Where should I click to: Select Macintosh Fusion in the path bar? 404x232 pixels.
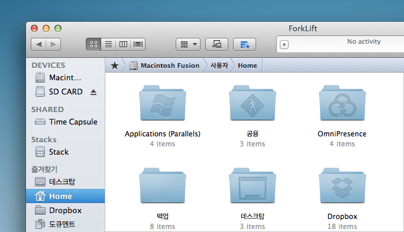[x=164, y=66]
